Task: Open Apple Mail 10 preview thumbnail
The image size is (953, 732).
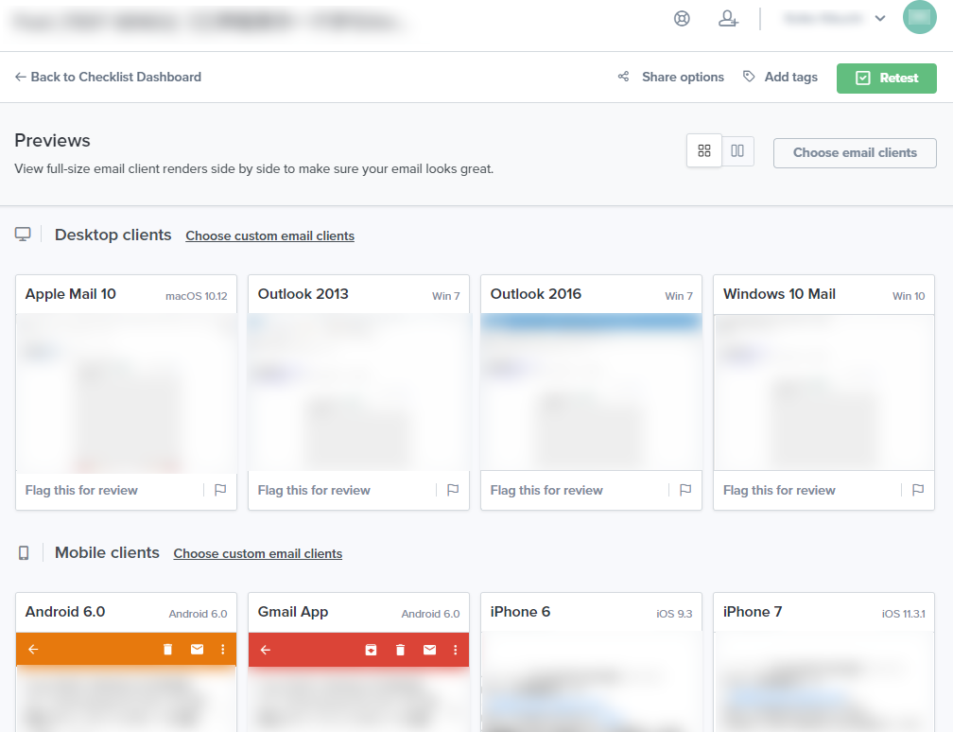Action: click(127, 392)
